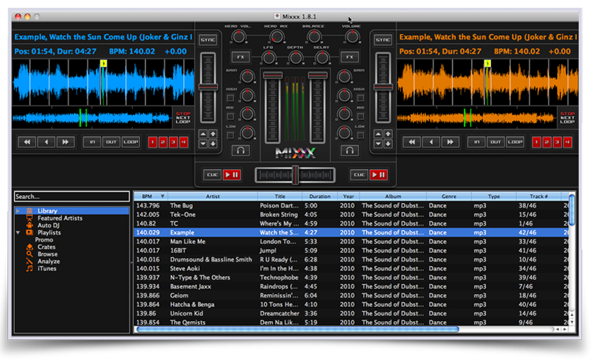Viewport: 595px width, 360px height.
Task: Click the right deck fast-forward button
Action: coord(450,142)
